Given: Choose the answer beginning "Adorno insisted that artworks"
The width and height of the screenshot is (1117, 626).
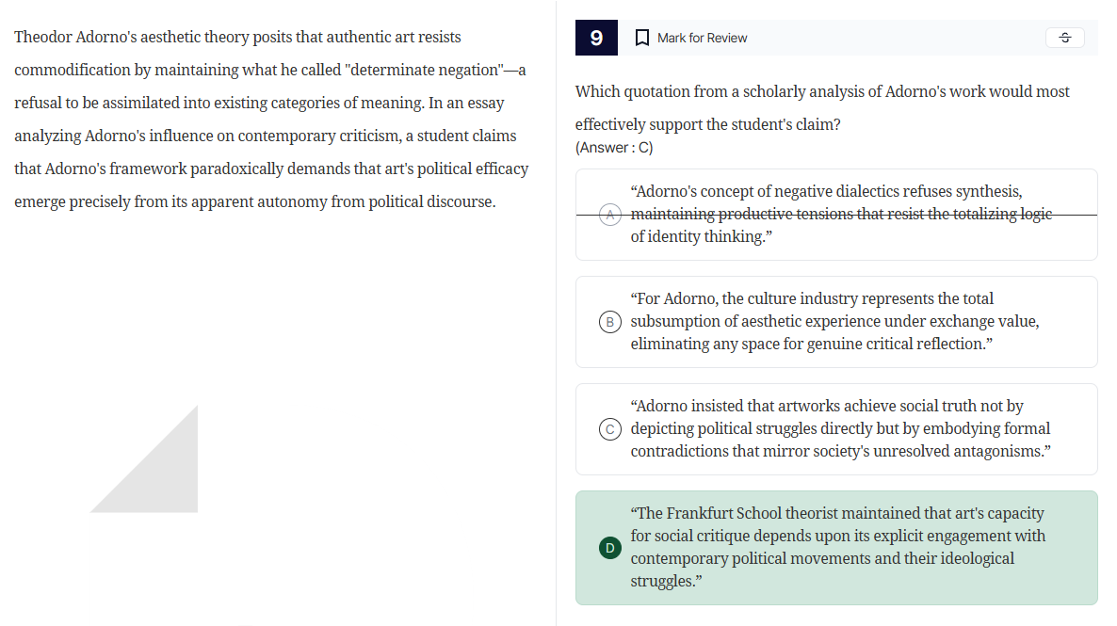Looking at the screenshot, I should [x=838, y=429].
